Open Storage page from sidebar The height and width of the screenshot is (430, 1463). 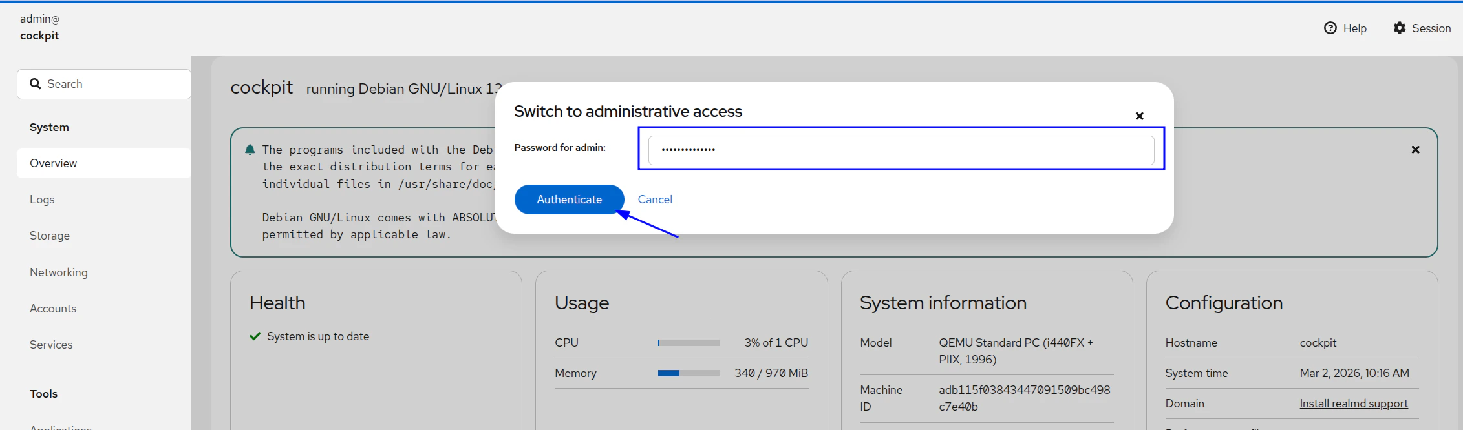tap(50, 236)
